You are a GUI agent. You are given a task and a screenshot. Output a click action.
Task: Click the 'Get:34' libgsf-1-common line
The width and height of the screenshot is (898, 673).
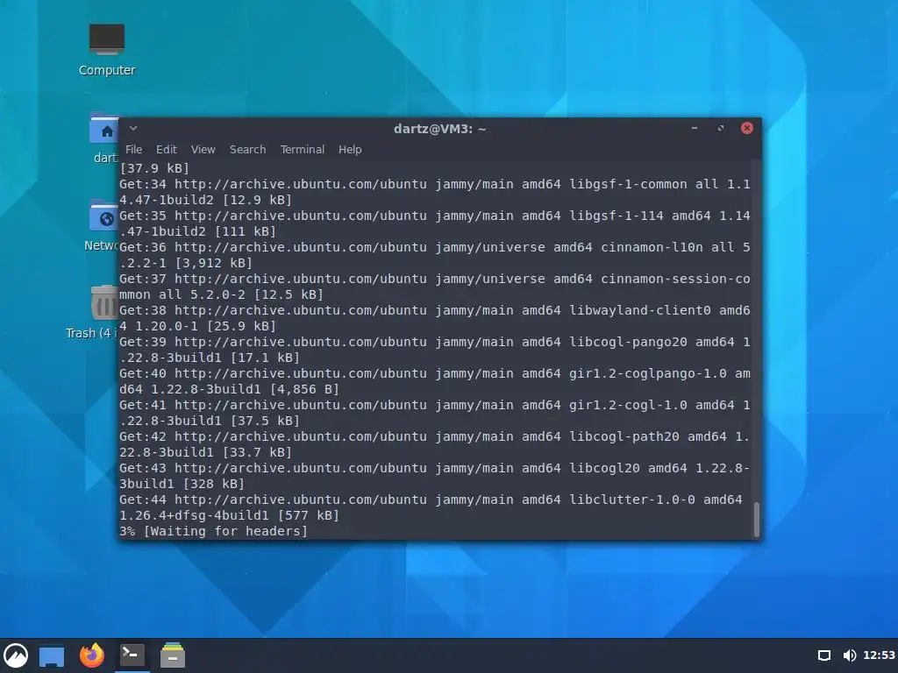[435, 184]
